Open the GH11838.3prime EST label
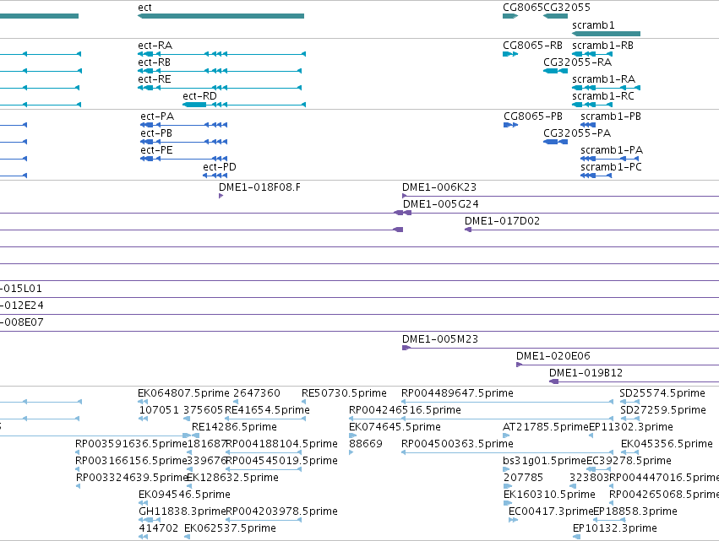719x541 pixels. pyautogui.click(x=182, y=512)
